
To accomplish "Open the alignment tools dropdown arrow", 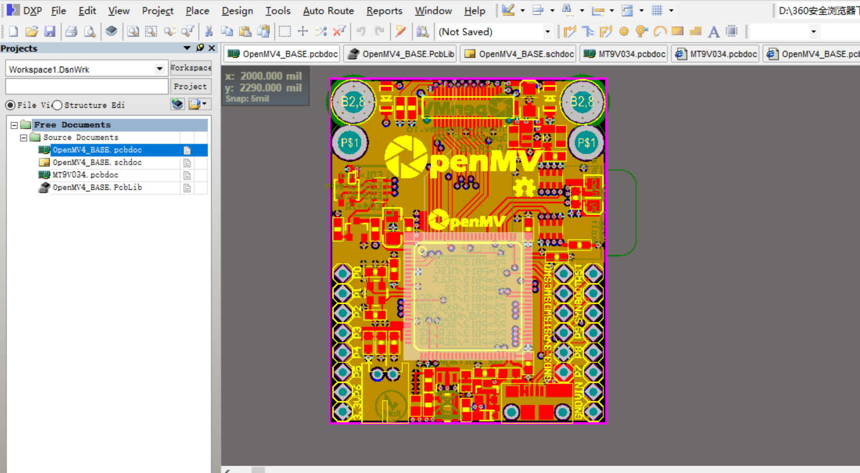I will 552,10.
